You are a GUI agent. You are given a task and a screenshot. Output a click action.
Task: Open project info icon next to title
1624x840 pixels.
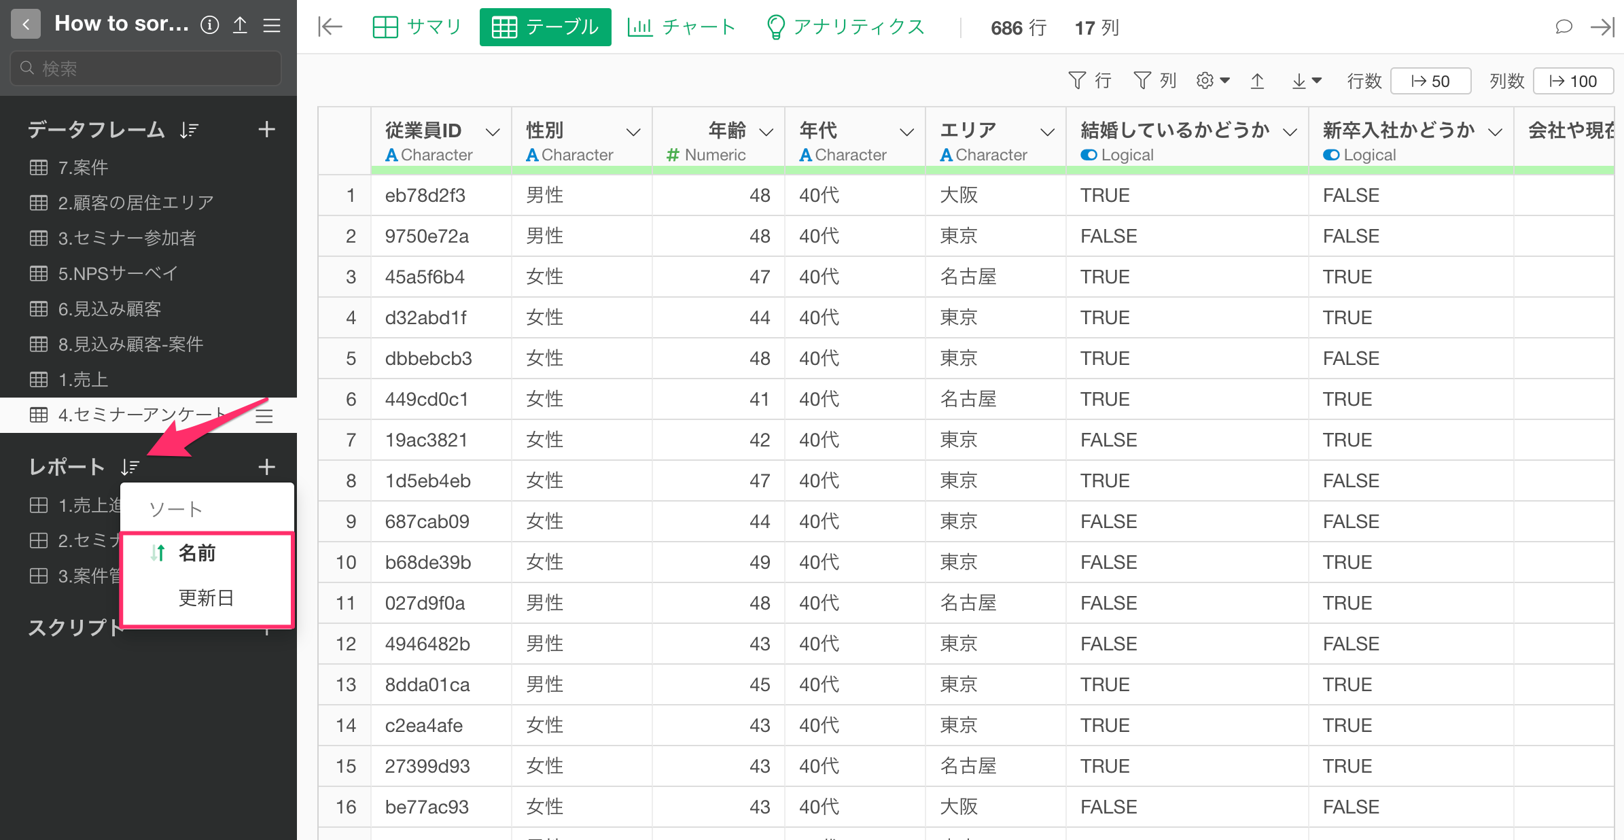[x=210, y=25]
